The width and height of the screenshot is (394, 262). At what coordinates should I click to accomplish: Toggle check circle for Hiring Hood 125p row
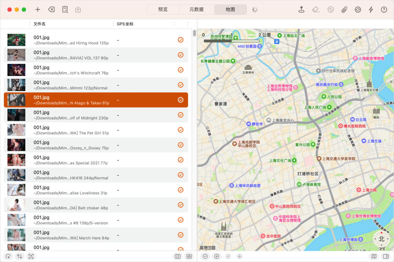click(x=181, y=40)
